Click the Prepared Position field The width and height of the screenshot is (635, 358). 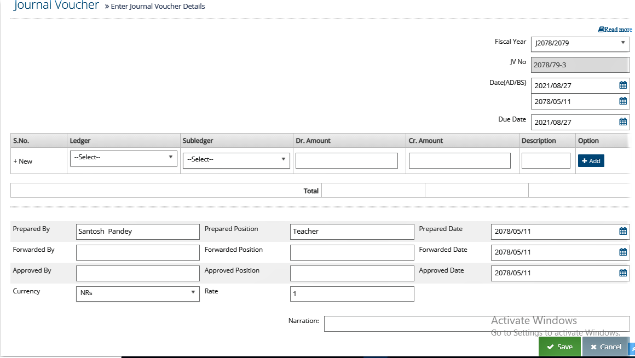(x=352, y=232)
